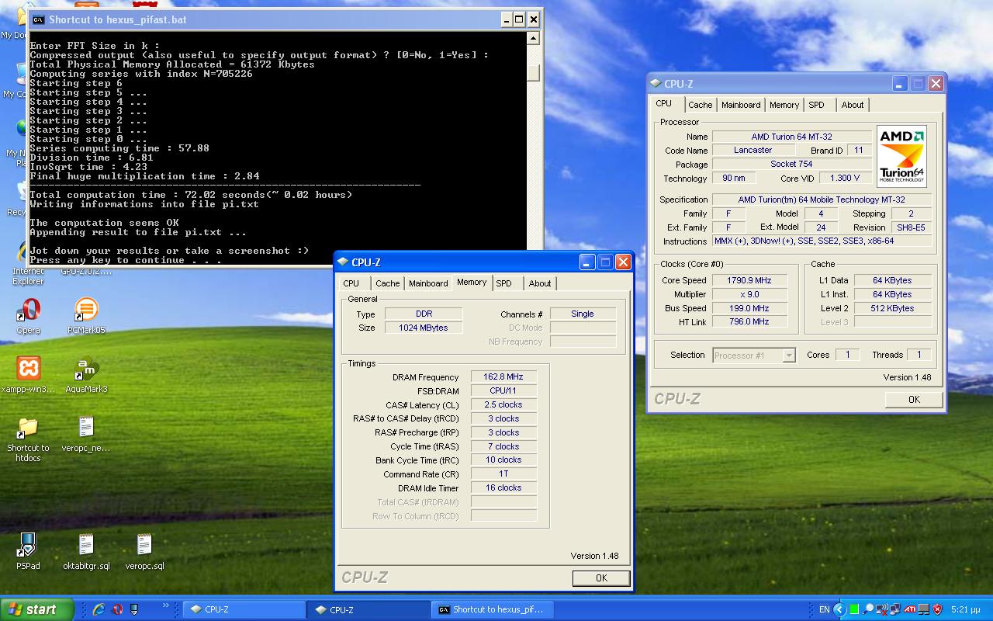The height and width of the screenshot is (621, 993).
Task: Activate first CPU-Z taskbar button
Action: (244, 610)
